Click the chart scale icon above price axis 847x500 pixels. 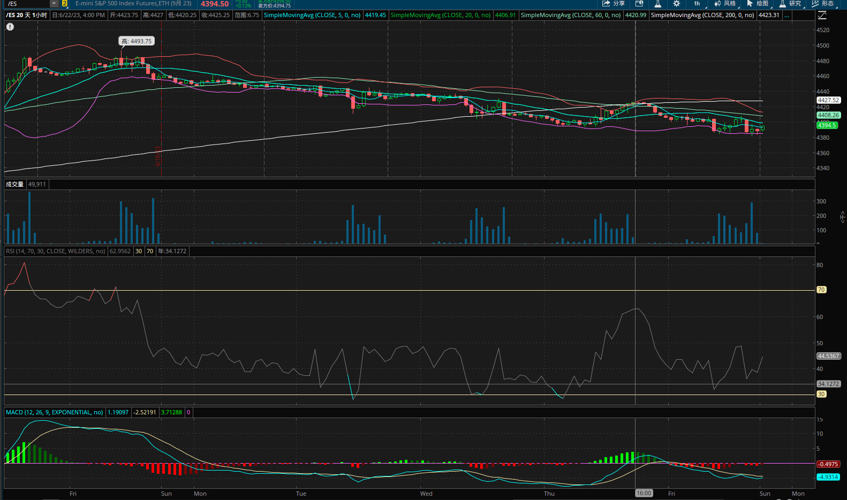coord(822,15)
